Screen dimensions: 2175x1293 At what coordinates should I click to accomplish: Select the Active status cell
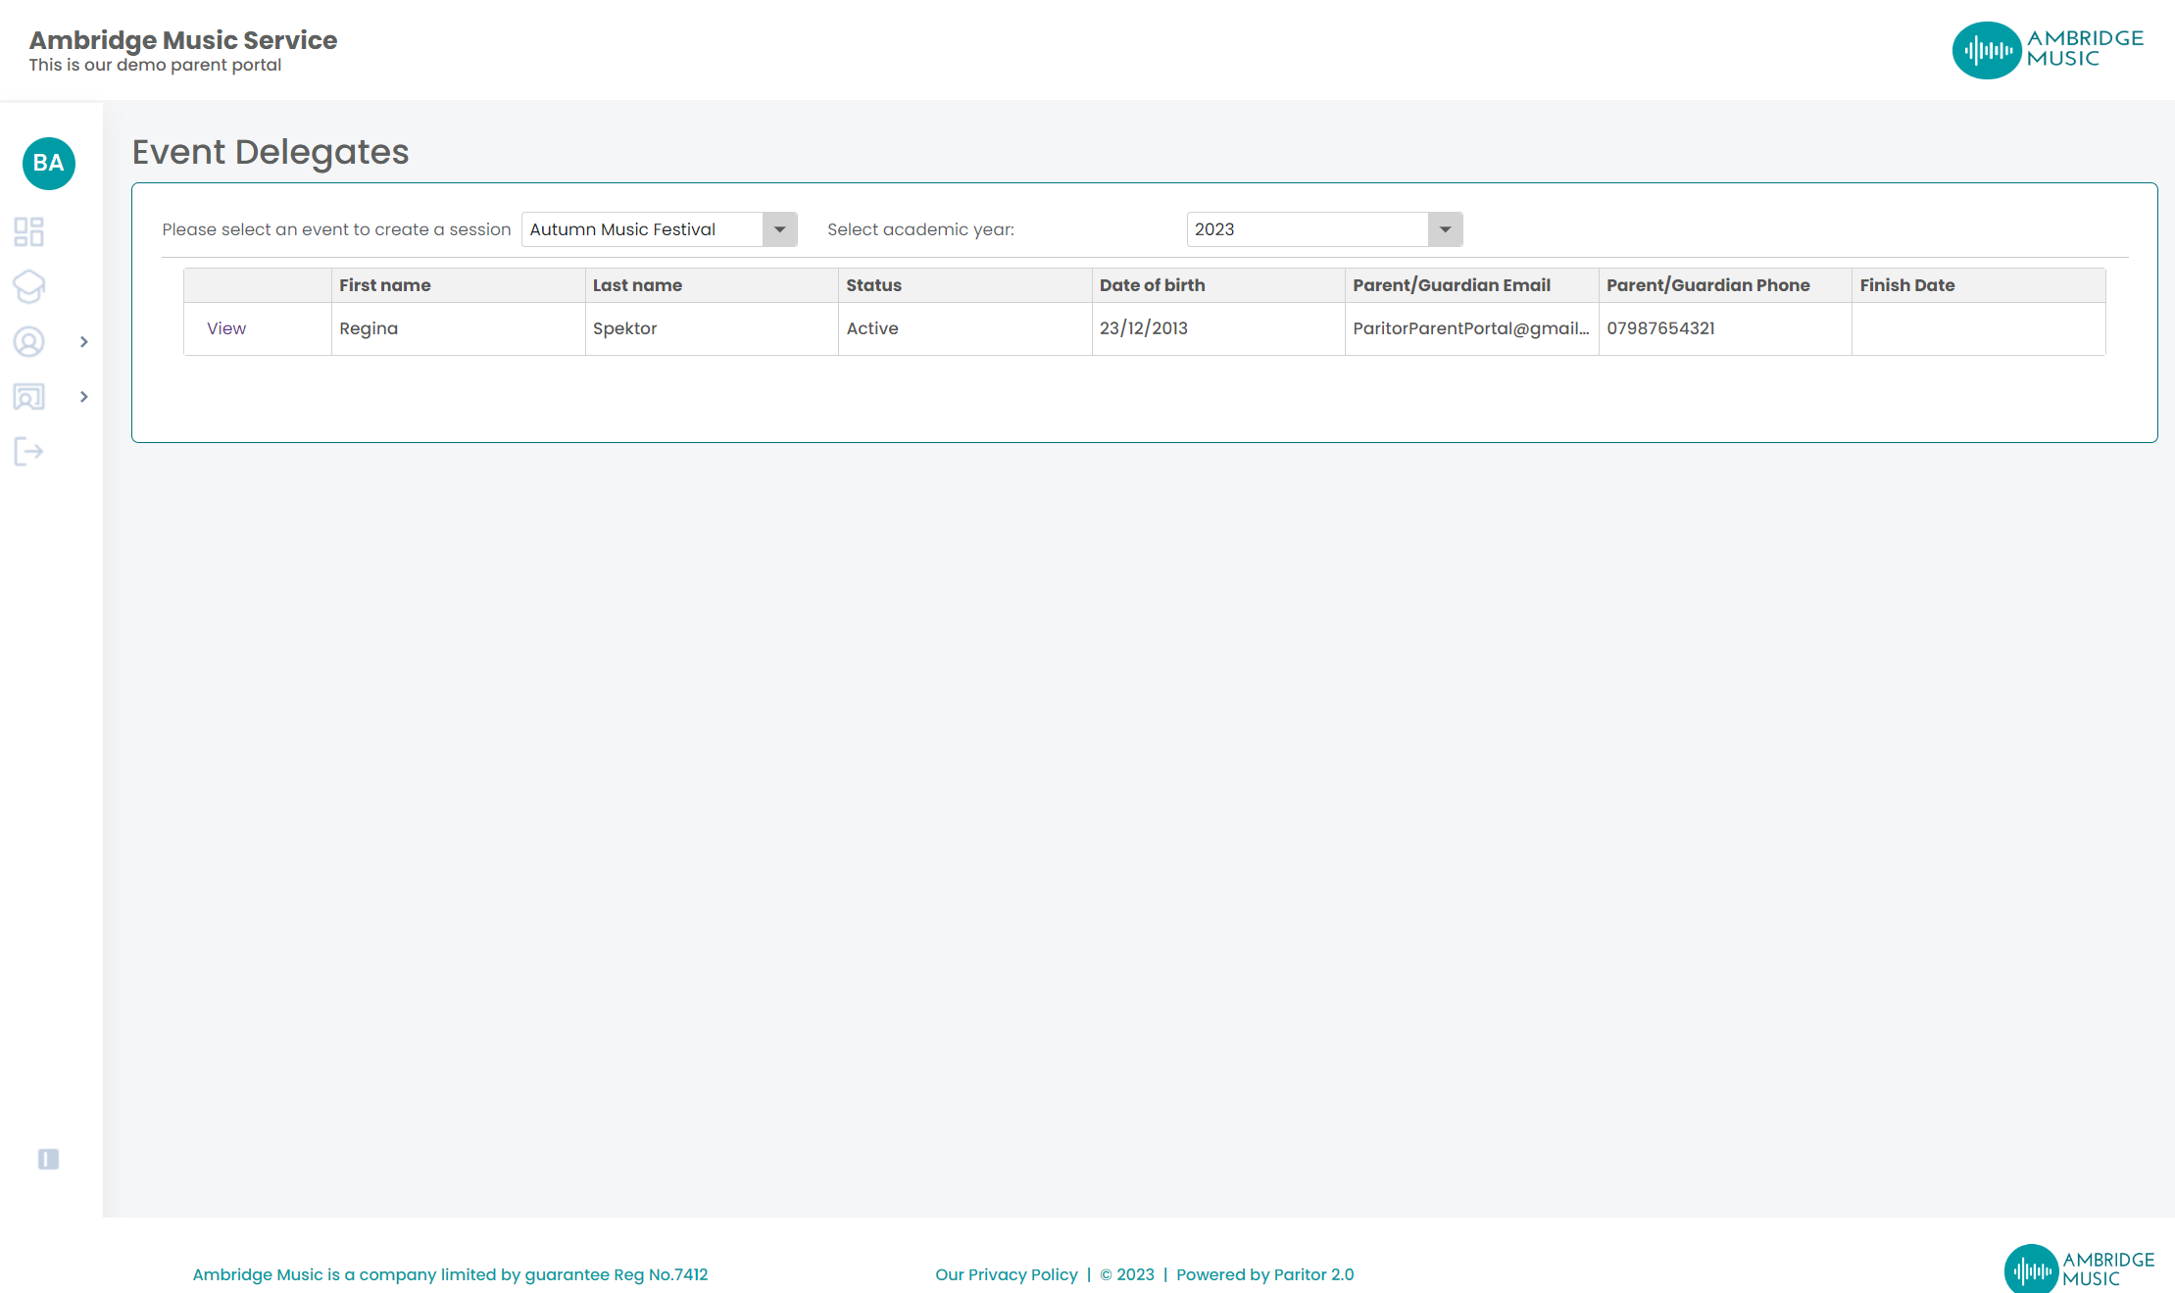pyautogui.click(x=964, y=328)
